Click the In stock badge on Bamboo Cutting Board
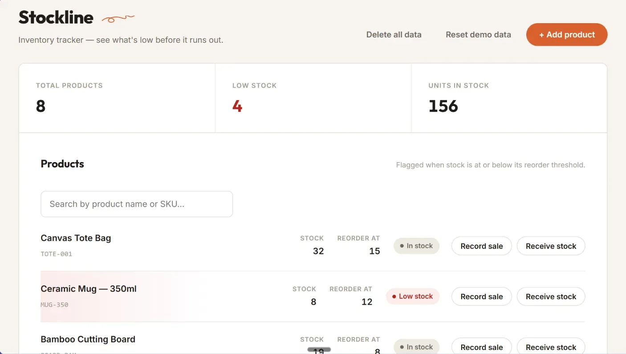This screenshot has height=354, width=626. coord(416,347)
